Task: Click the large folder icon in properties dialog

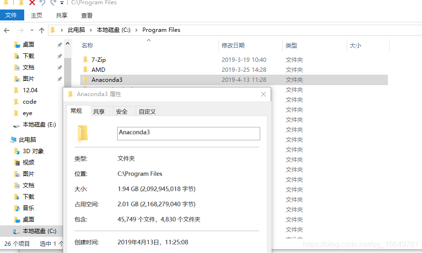Action: tap(83, 134)
